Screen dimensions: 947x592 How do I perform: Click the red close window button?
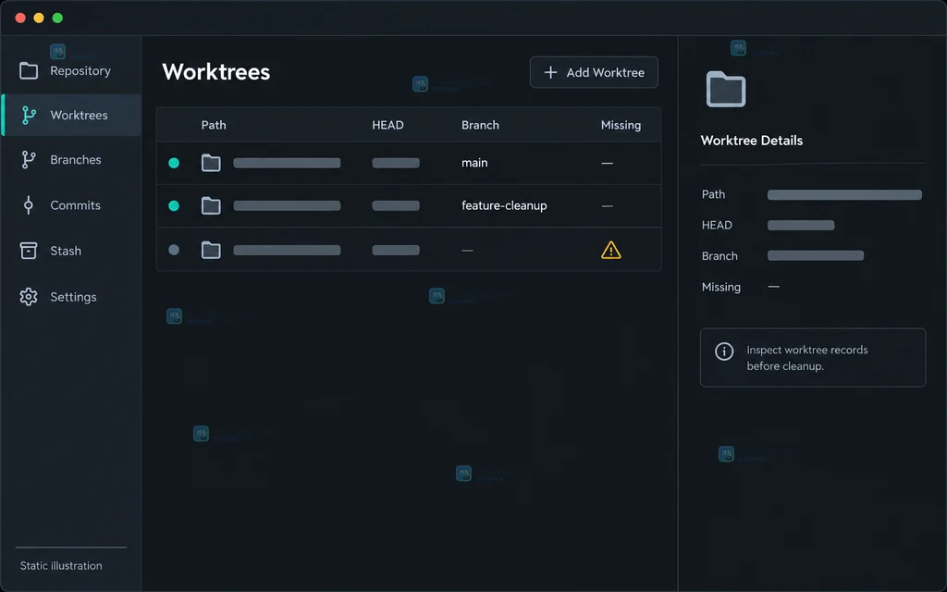pos(20,18)
